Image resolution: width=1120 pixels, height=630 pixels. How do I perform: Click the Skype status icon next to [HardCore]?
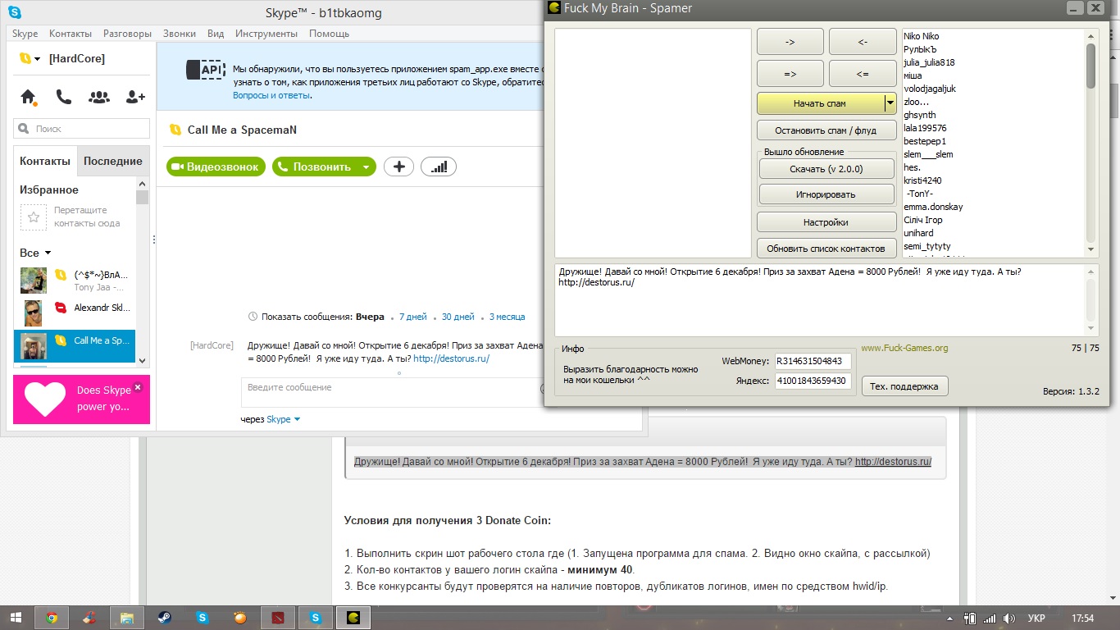(25, 59)
